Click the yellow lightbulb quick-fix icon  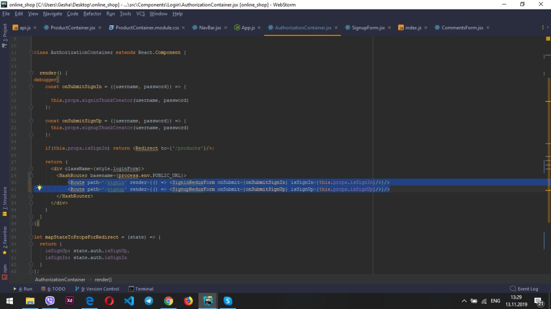tap(39, 188)
